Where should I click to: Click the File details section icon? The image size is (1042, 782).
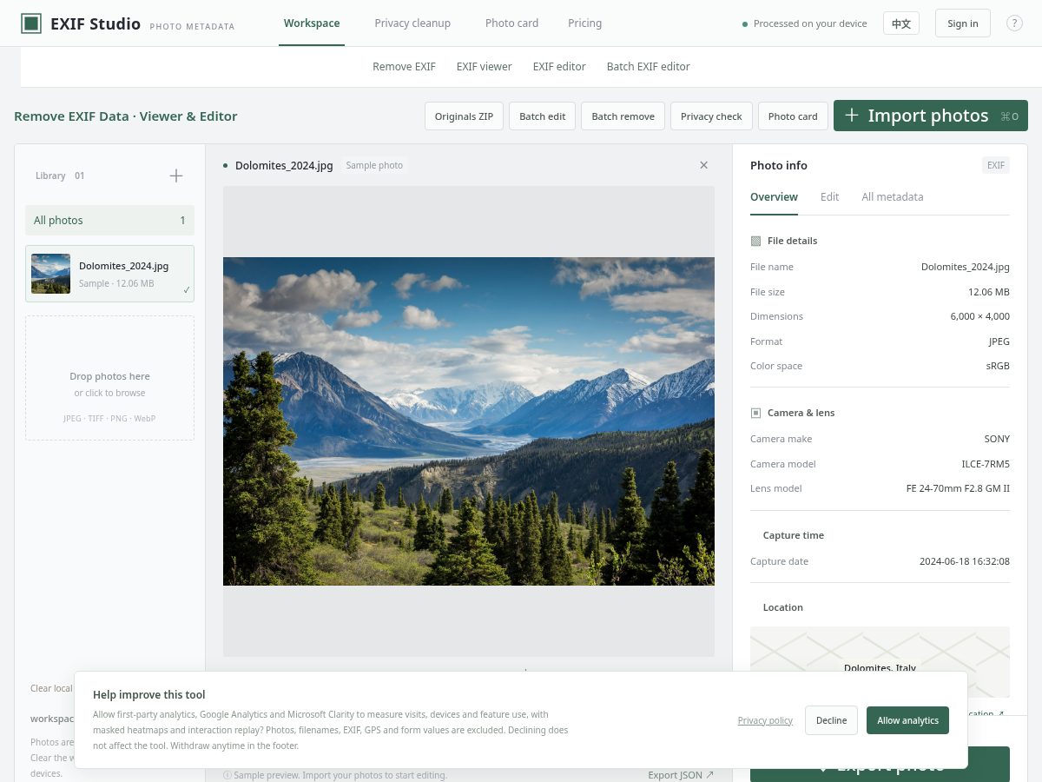click(756, 241)
